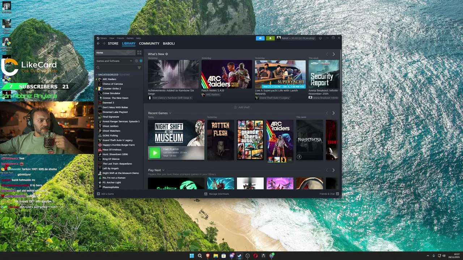Screen dimensions: 463x260
Task: Go back with the Steam back arrow
Action: click(98, 43)
